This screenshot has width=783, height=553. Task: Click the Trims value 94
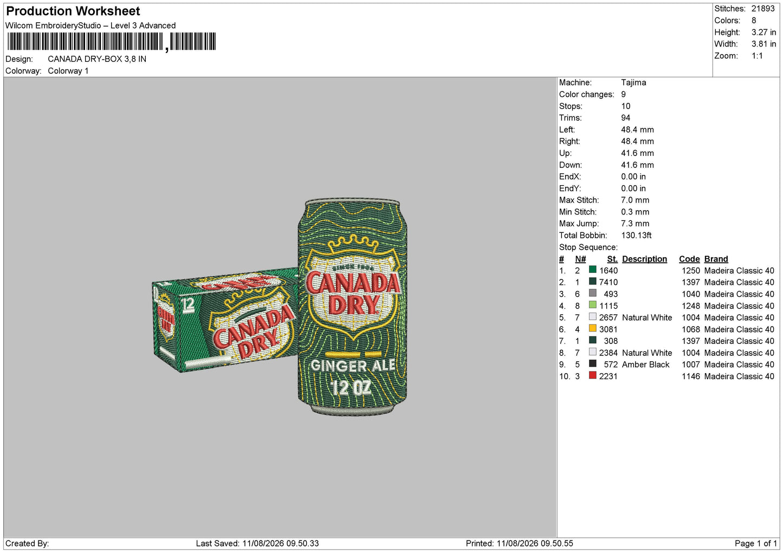tap(626, 118)
